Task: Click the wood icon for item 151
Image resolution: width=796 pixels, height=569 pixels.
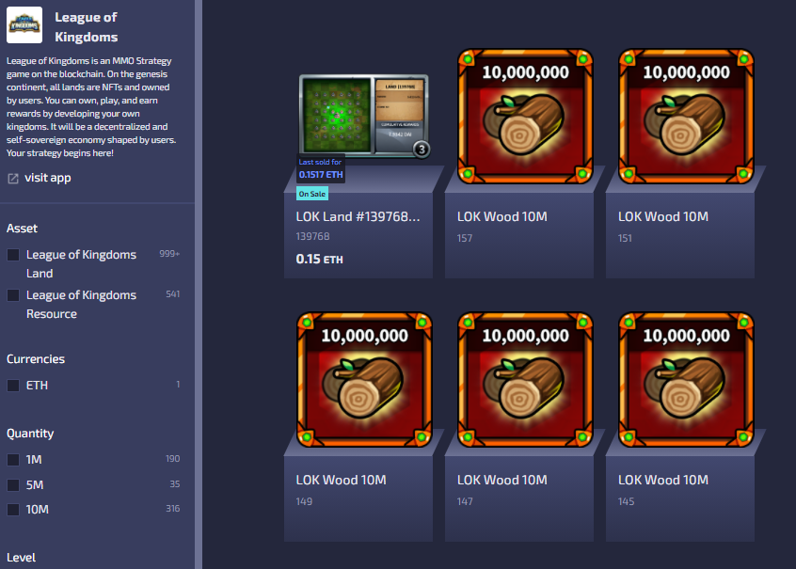Action: point(686,117)
